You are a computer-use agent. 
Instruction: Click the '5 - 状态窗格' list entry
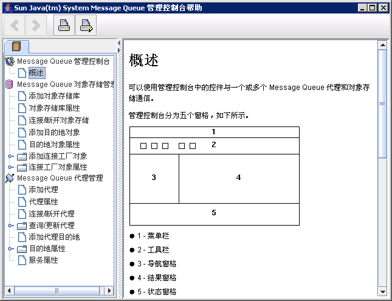(157, 292)
